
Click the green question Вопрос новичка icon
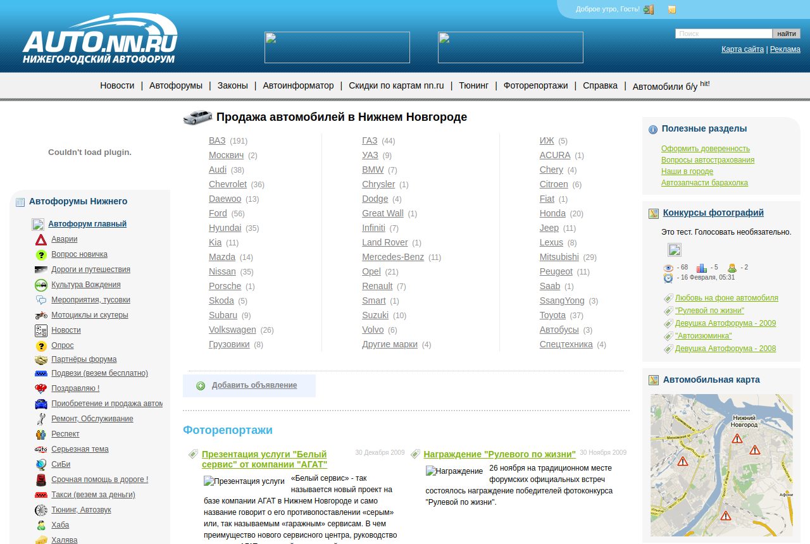pyautogui.click(x=41, y=254)
